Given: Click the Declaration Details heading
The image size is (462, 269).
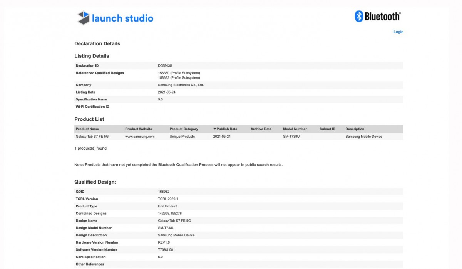Looking at the screenshot, I should pyautogui.click(x=97, y=43).
